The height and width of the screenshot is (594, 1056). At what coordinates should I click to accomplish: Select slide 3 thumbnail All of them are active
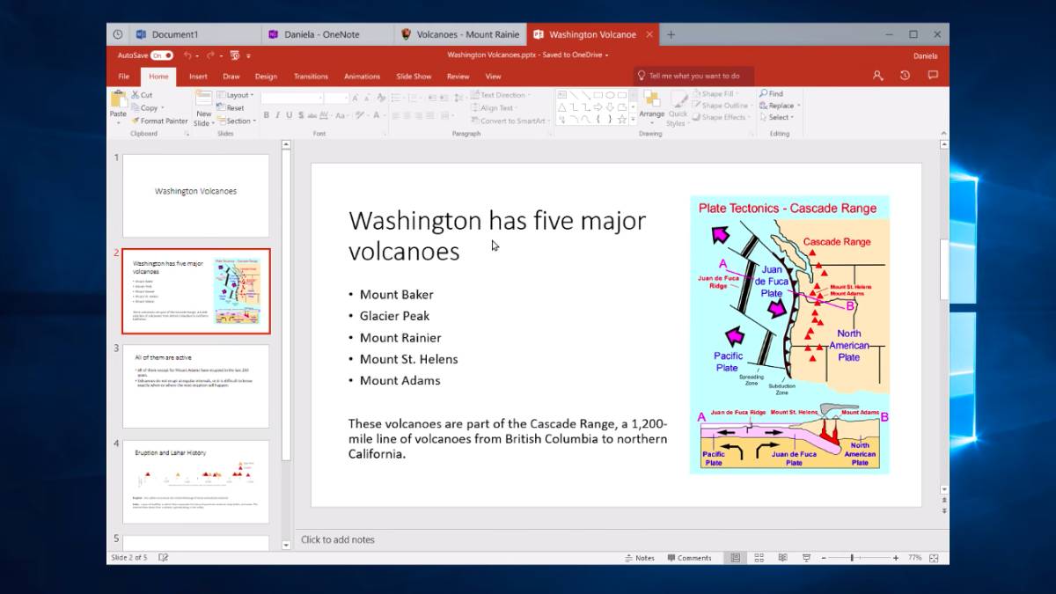pyautogui.click(x=195, y=385)
